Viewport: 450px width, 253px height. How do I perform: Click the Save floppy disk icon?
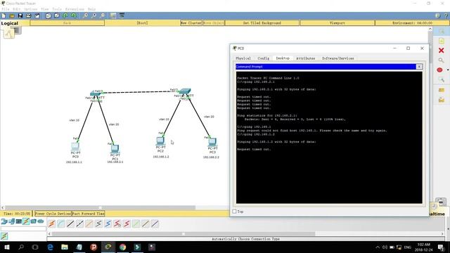(x=20, y=15)
